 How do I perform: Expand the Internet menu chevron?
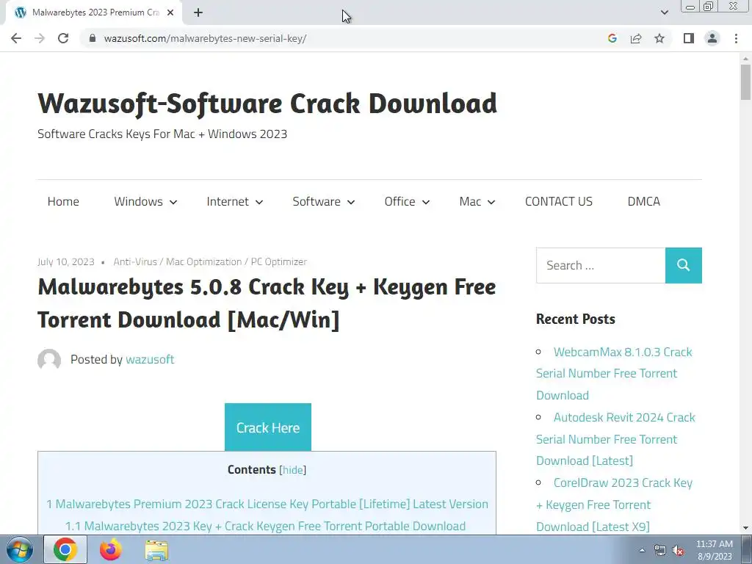[259, 203]
